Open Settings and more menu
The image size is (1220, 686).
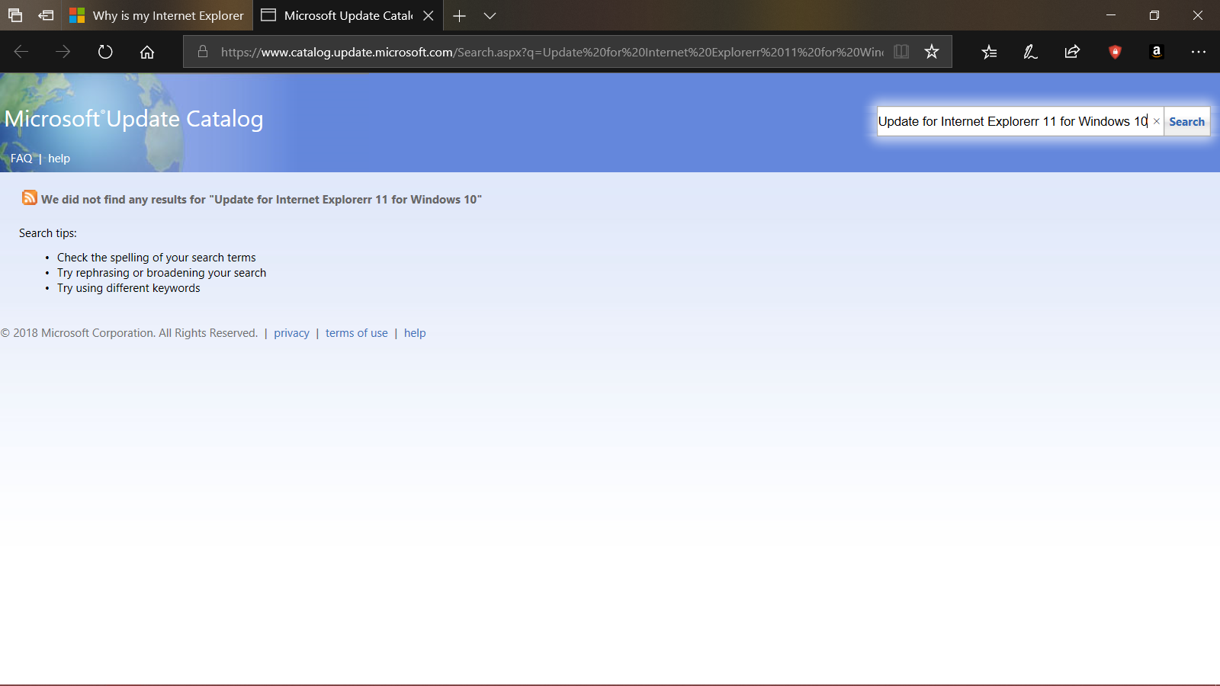click(1199, 52)
